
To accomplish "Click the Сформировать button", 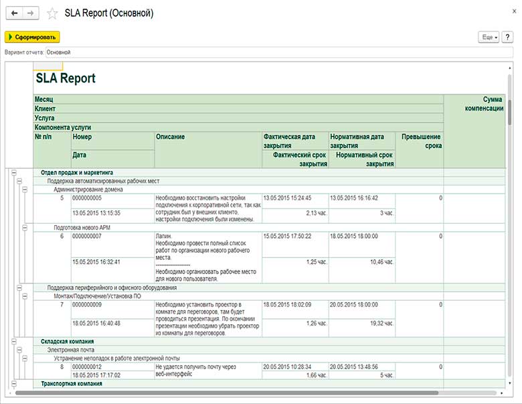I will tap(32, 37).
